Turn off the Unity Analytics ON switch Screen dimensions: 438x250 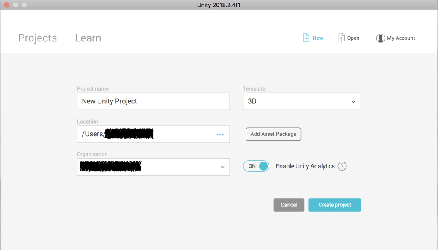256,166
